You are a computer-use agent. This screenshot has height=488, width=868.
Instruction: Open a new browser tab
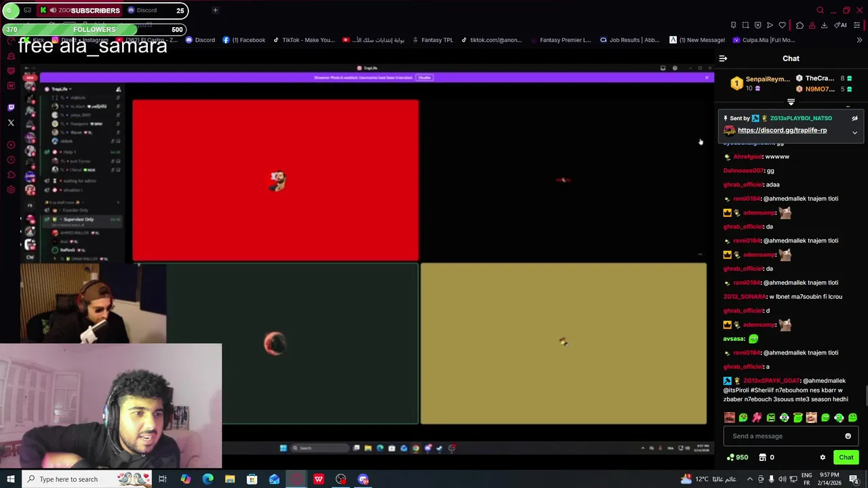(215, 10)
